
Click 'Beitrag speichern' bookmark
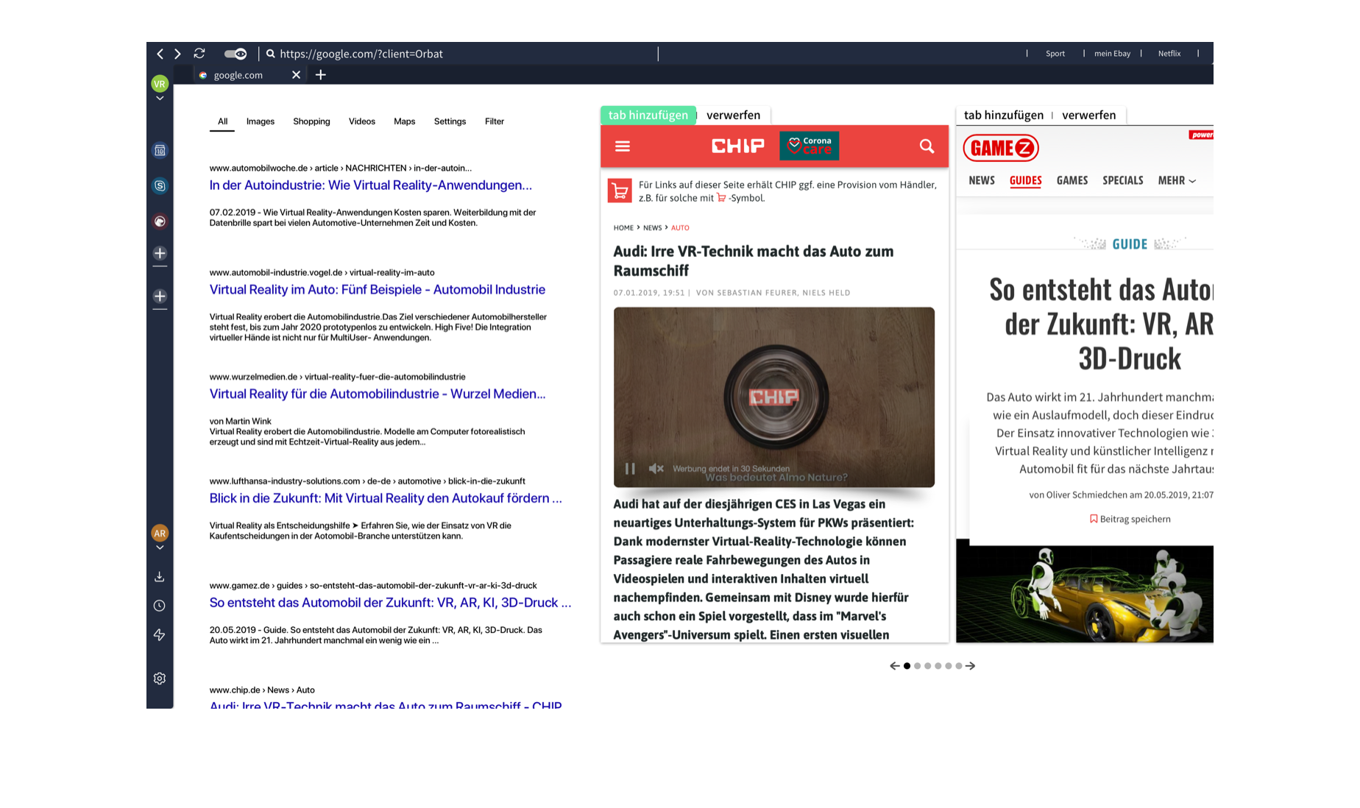pyautogui.click(x=1130, y=520)
